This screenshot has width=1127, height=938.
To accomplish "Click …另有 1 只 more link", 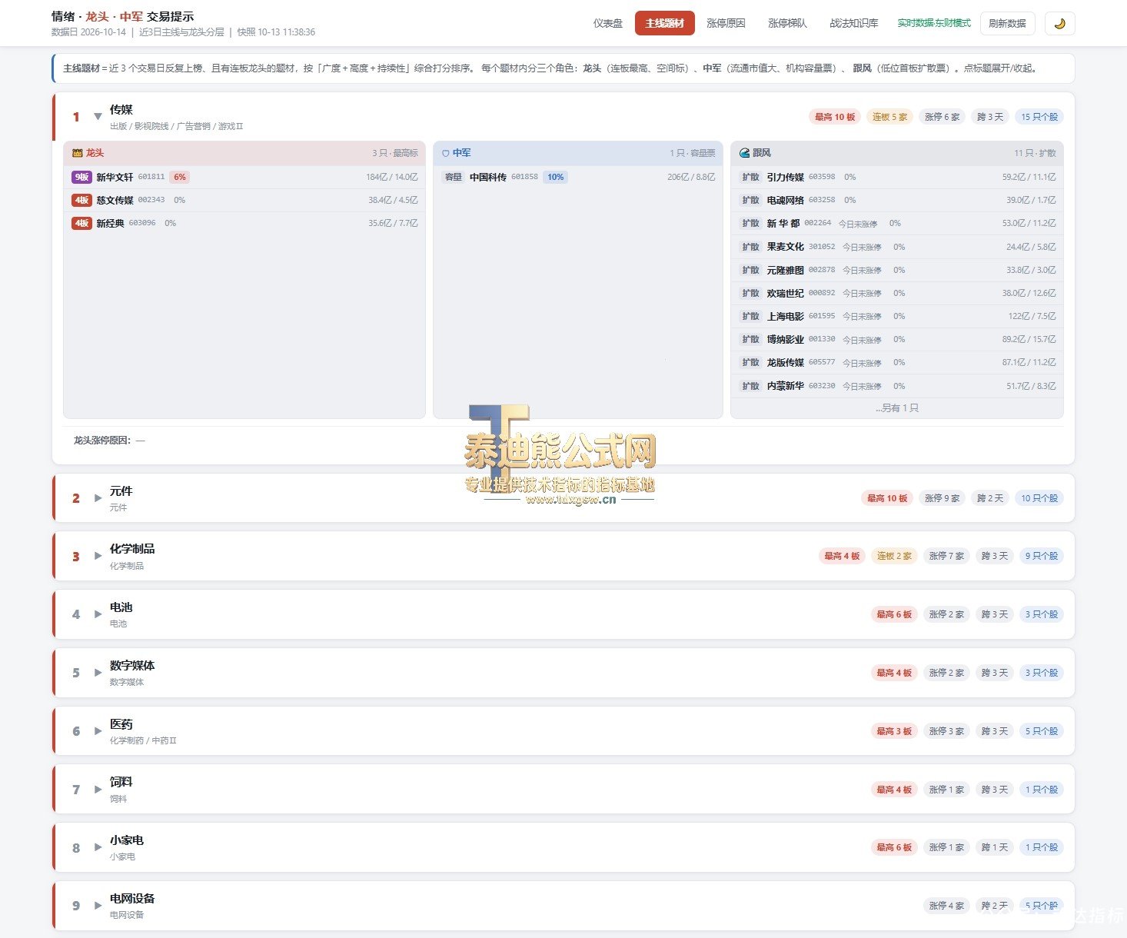I will 897,408.
